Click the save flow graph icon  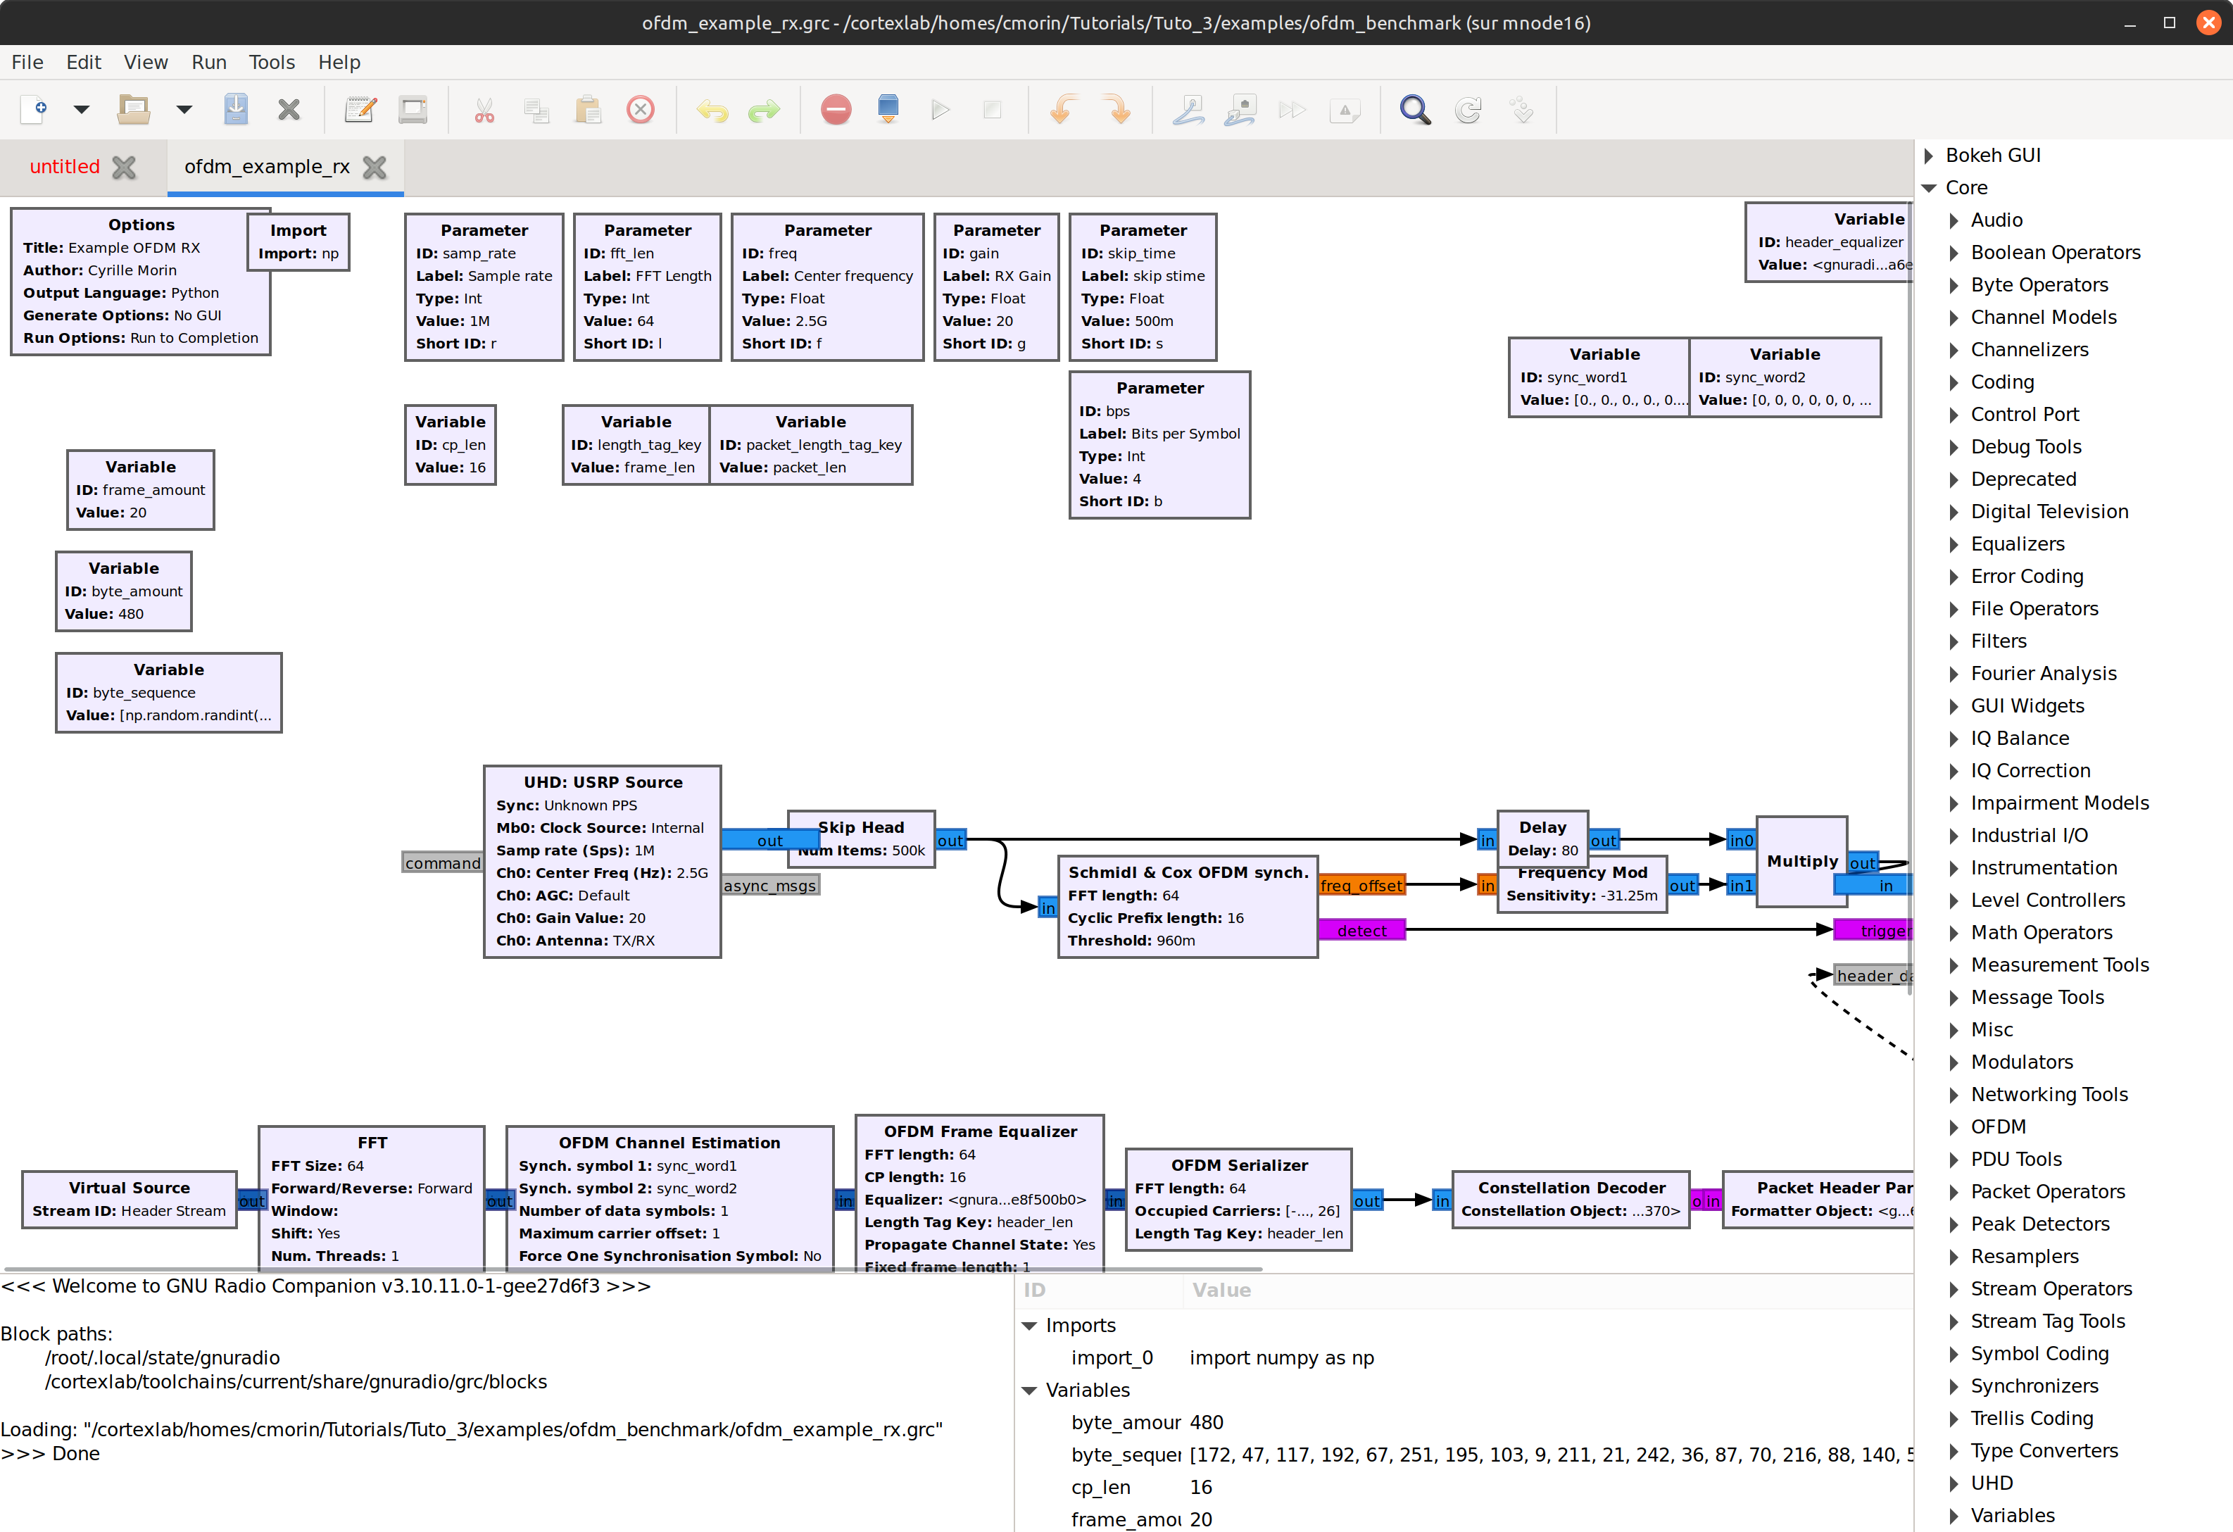pyautogui.click(x=235, y=110)
